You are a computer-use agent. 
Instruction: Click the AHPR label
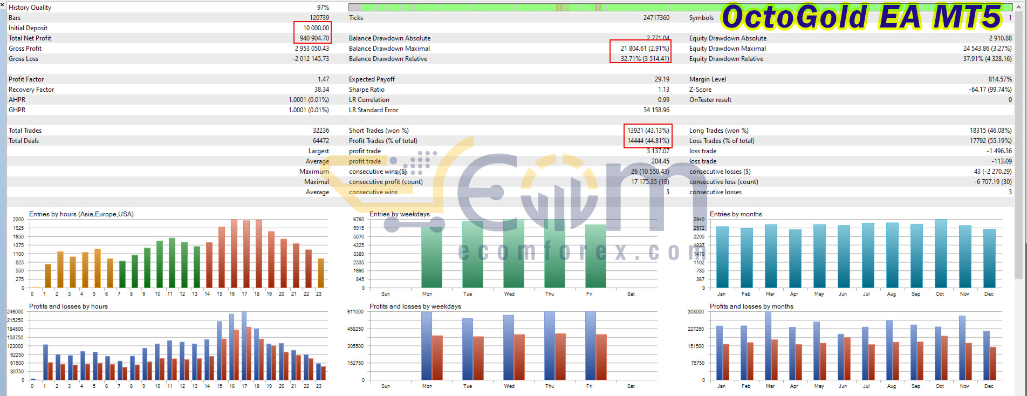[x=17, y=100]
